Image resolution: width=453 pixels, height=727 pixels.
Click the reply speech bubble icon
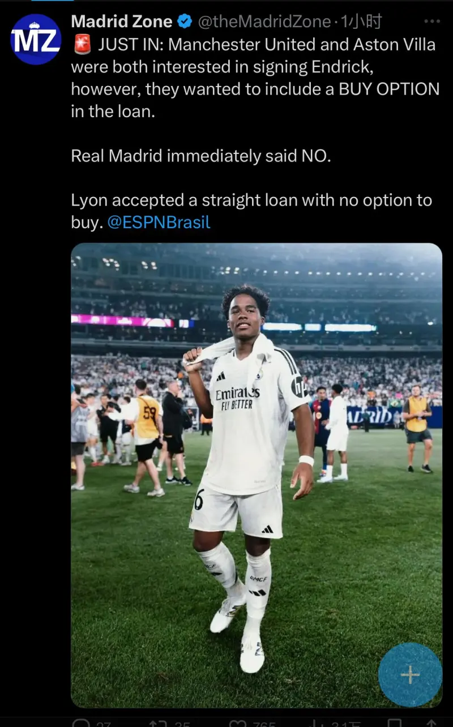click(82, 723)
